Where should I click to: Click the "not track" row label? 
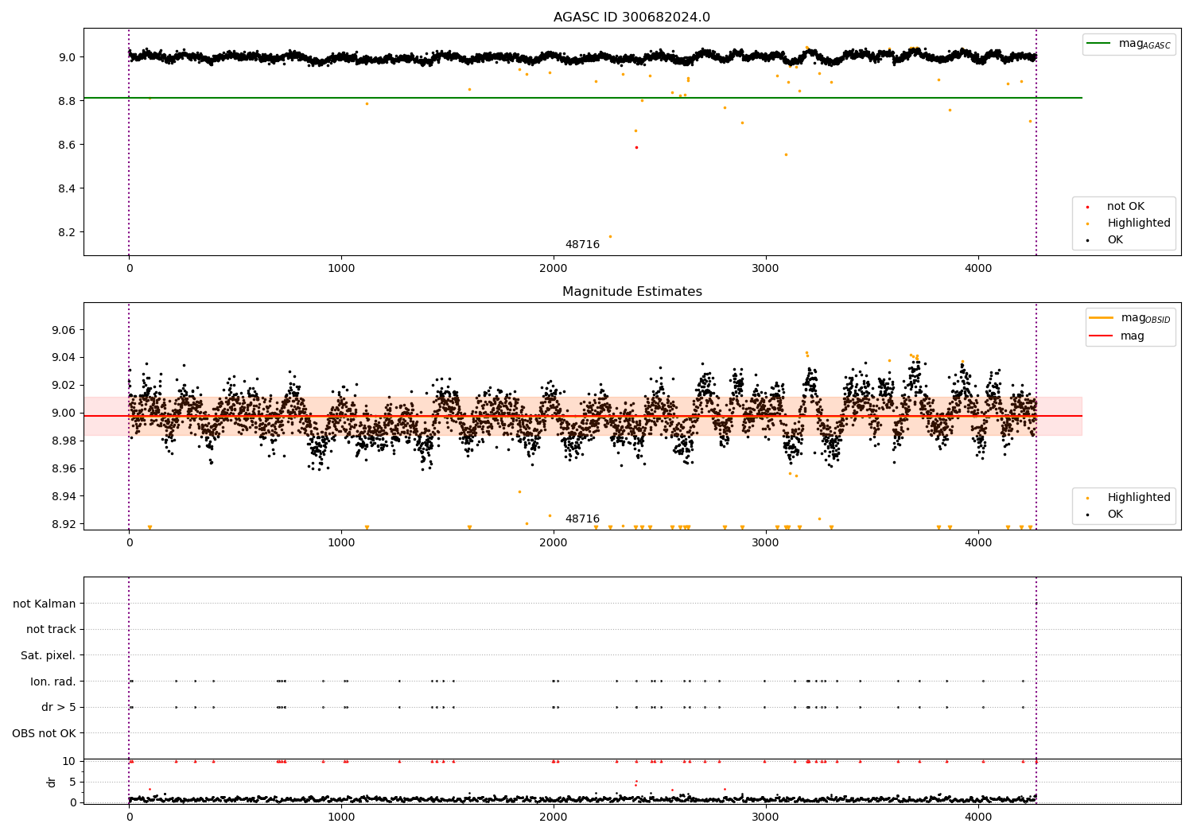point(51,630)
